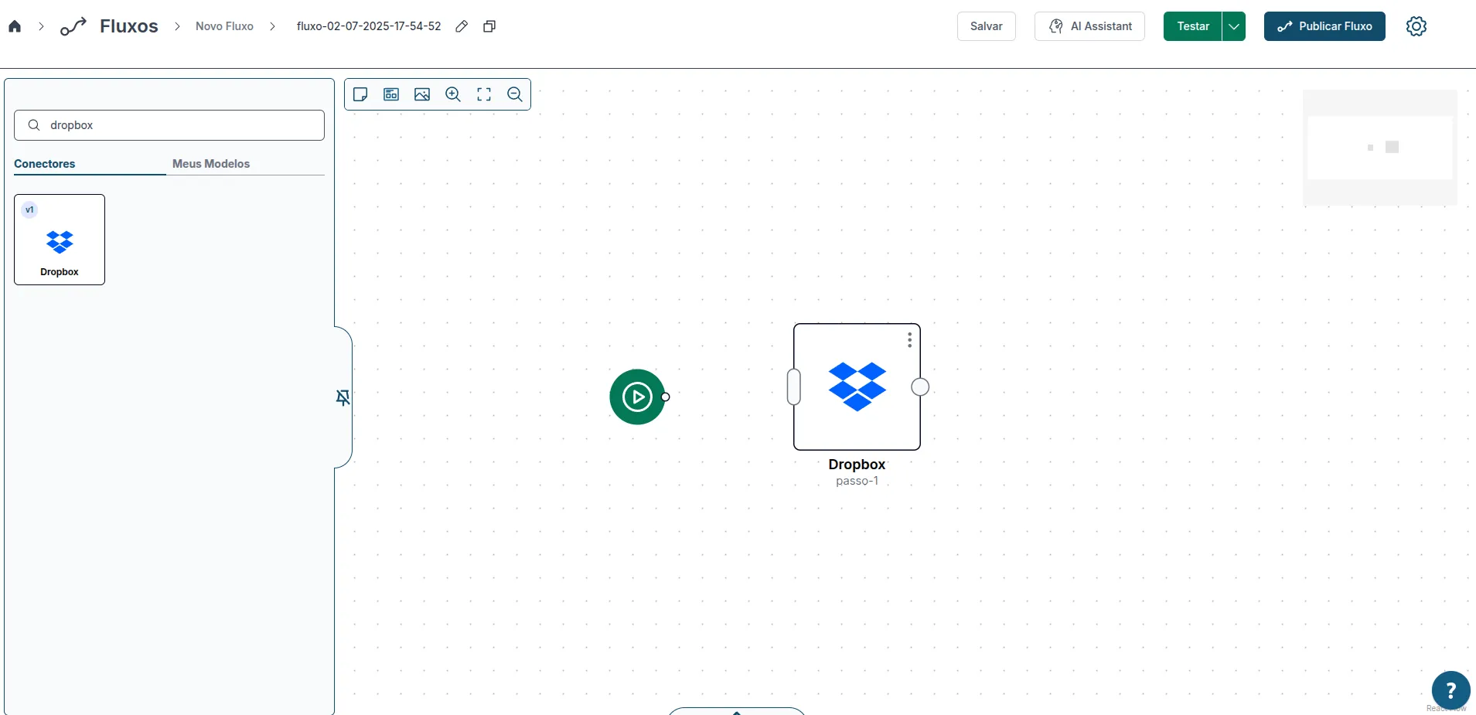
Task: Fit view to screen icon
Action: click(484, 94)
